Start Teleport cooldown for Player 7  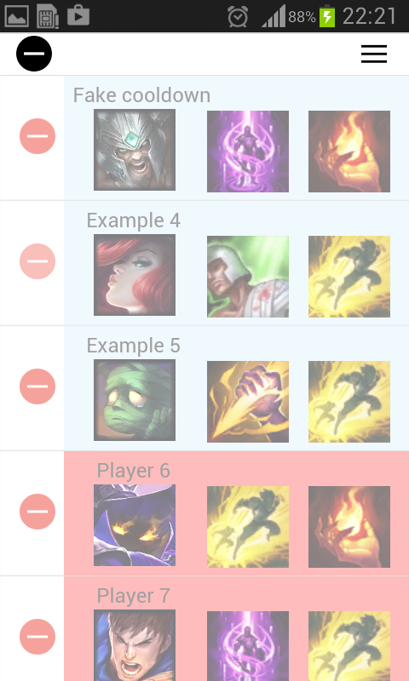point(248,646)
